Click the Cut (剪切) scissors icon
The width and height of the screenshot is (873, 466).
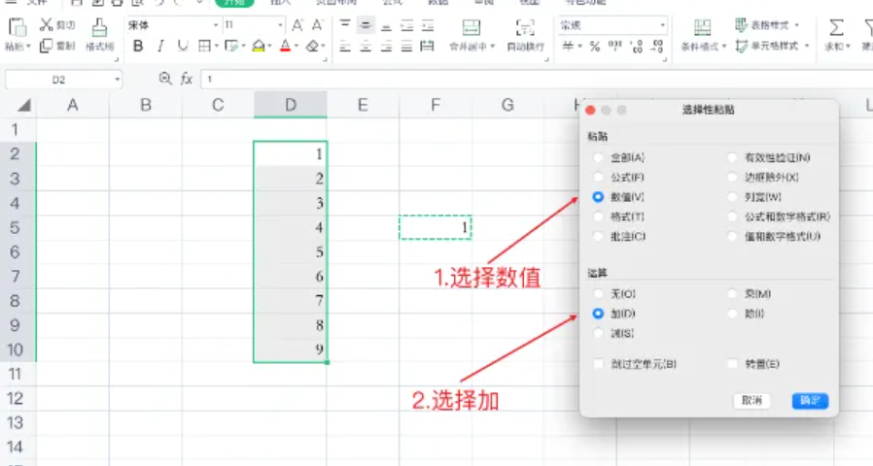[x=47, y=24]
